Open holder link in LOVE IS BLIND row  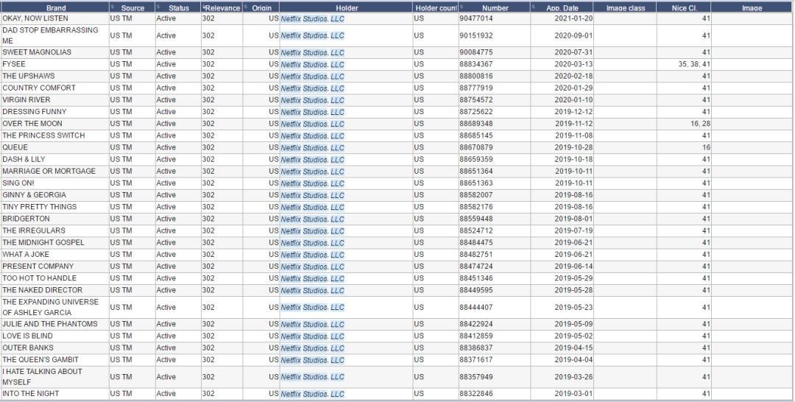(312, 336)
